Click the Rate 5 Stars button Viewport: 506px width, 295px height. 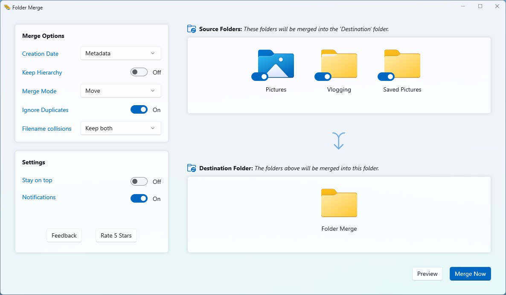(116, 235)
